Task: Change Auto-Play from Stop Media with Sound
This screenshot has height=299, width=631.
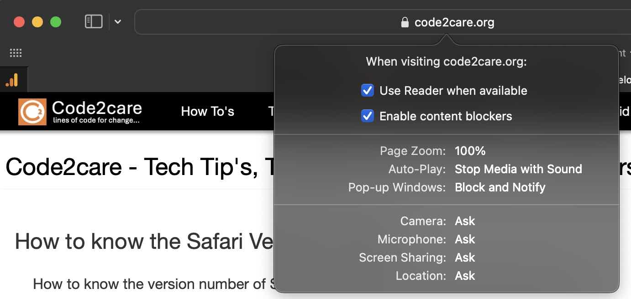Action: (518, 169)
